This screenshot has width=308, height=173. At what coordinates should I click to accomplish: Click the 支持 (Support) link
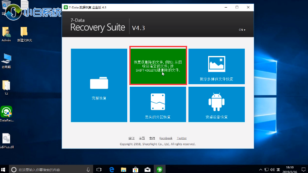[152, 138]
